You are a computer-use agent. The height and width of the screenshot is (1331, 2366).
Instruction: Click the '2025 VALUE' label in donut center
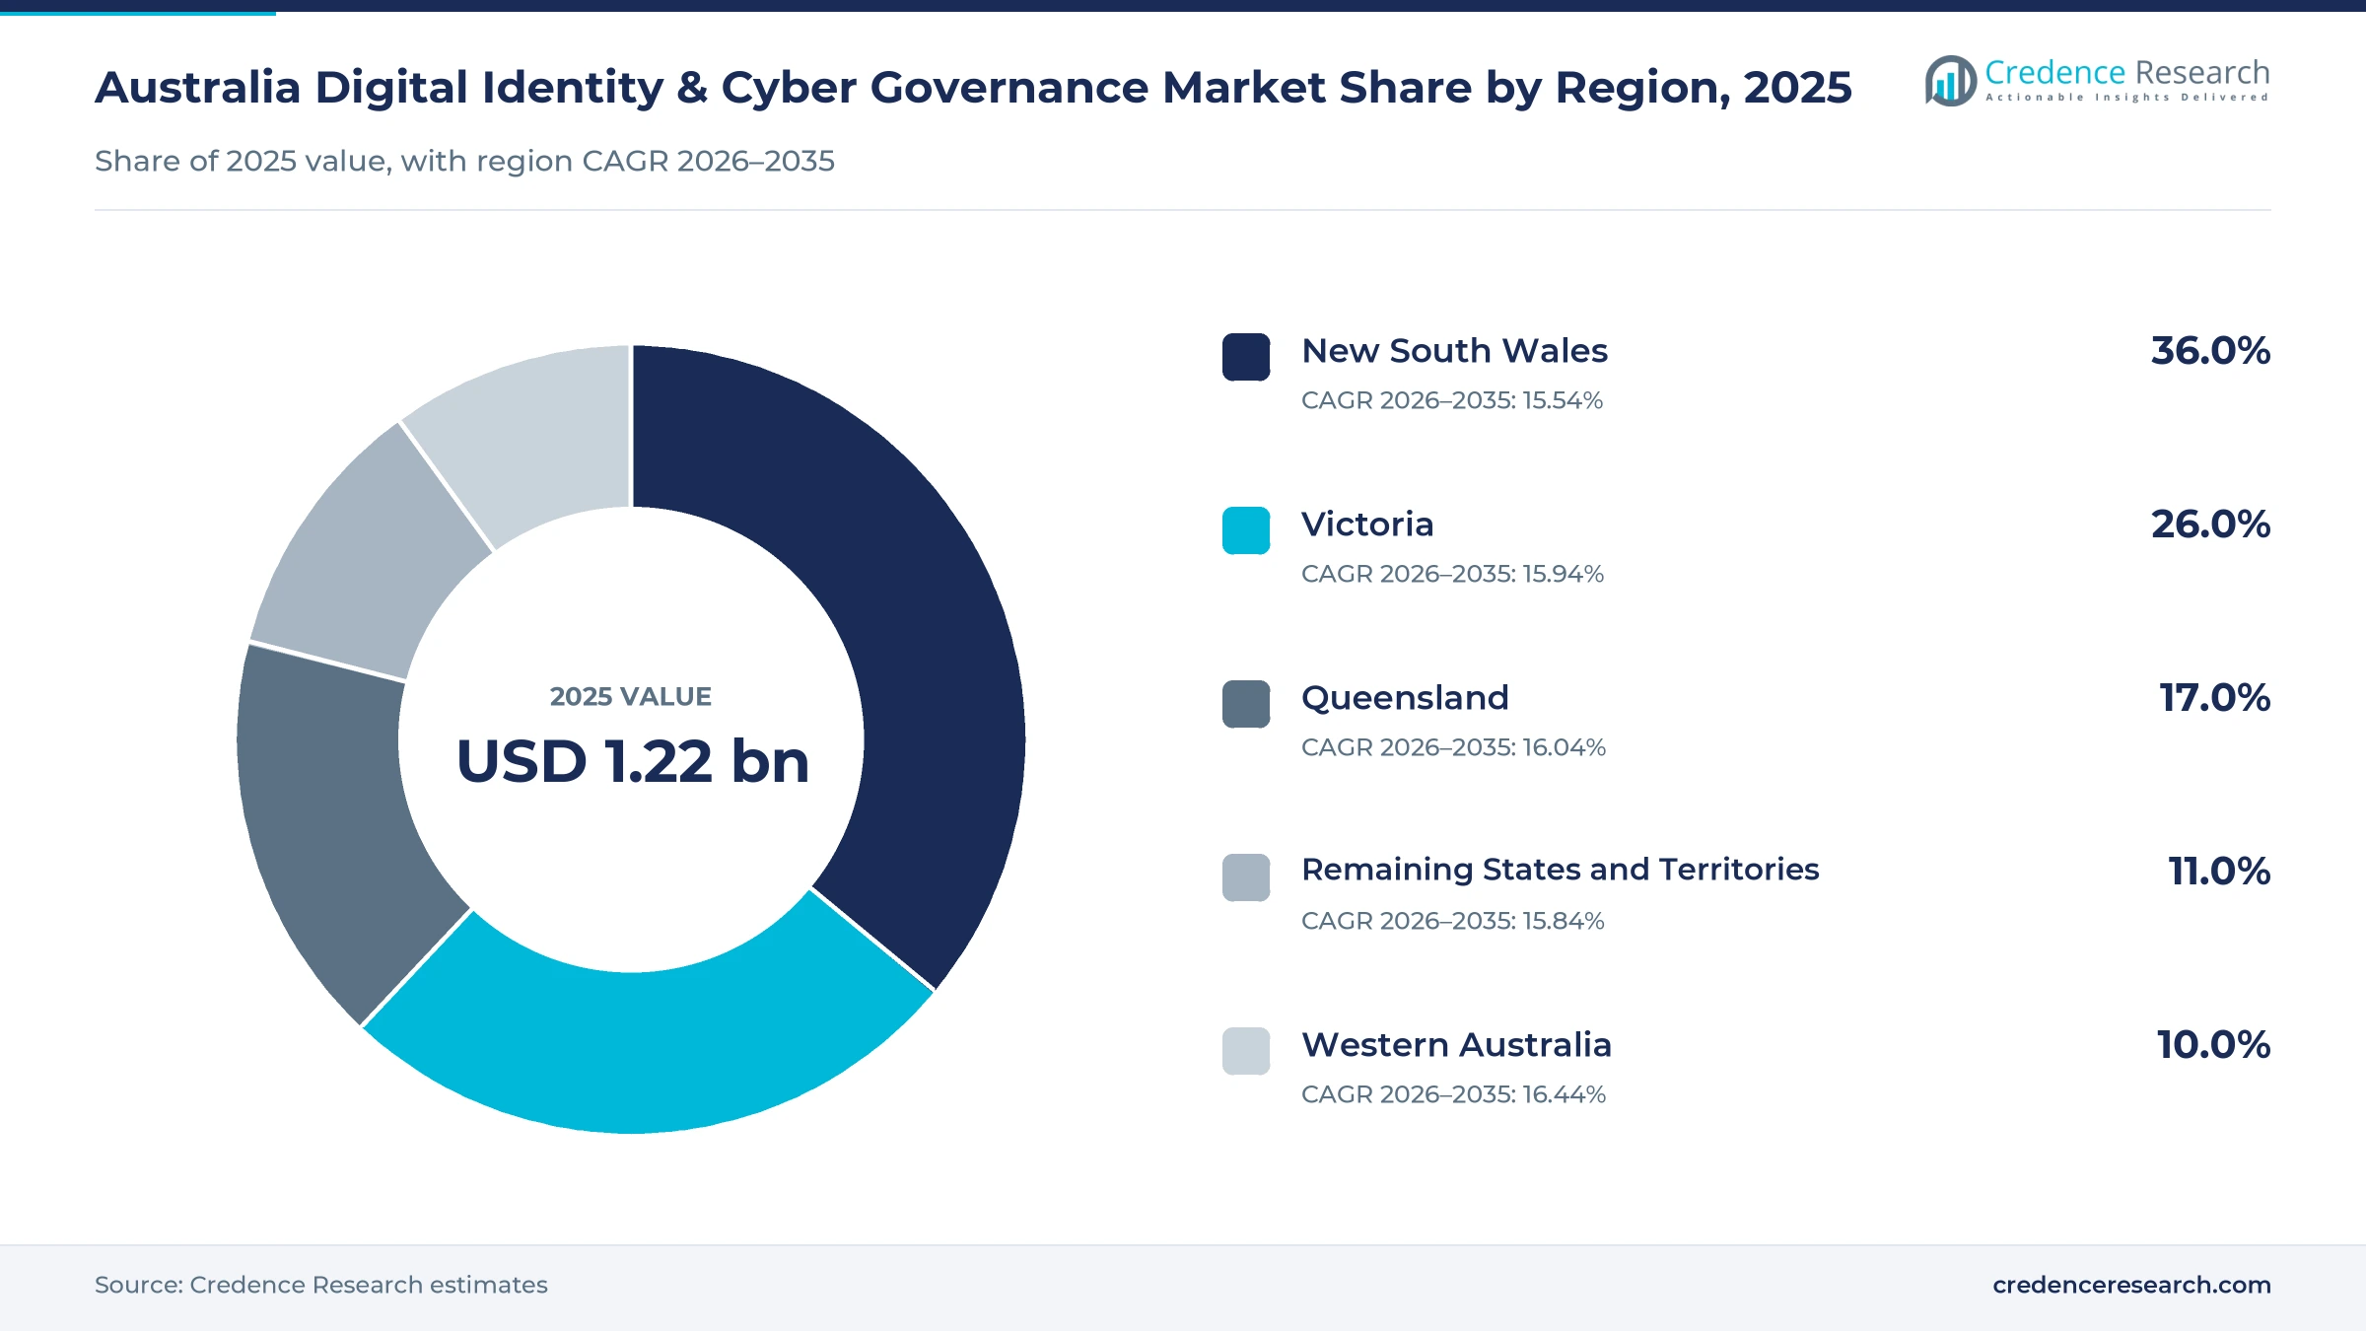tap(631, 697)
